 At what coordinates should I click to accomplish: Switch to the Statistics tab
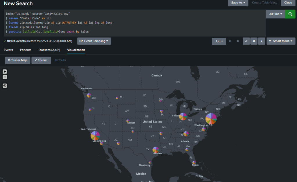(49, 50)
